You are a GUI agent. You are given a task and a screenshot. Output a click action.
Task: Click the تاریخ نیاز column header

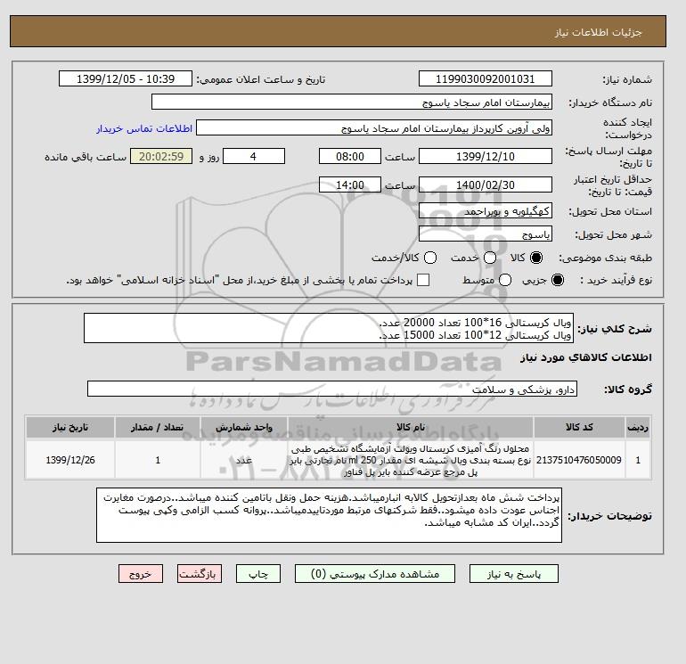(70, 427)
